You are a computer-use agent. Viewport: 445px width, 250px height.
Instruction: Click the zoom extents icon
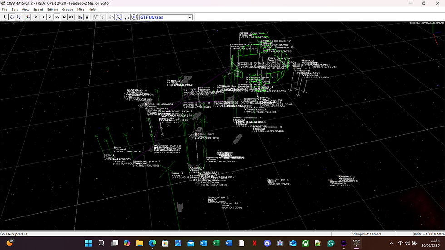119,17
